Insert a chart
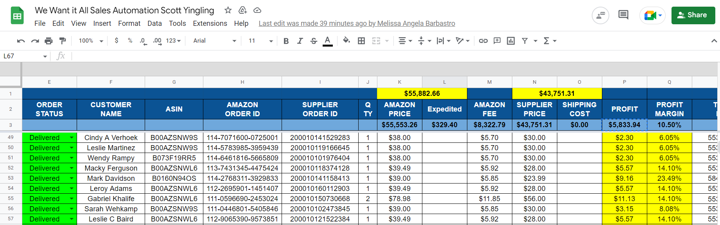The width and height of the screenshot is (720, 225). point(511,41)
